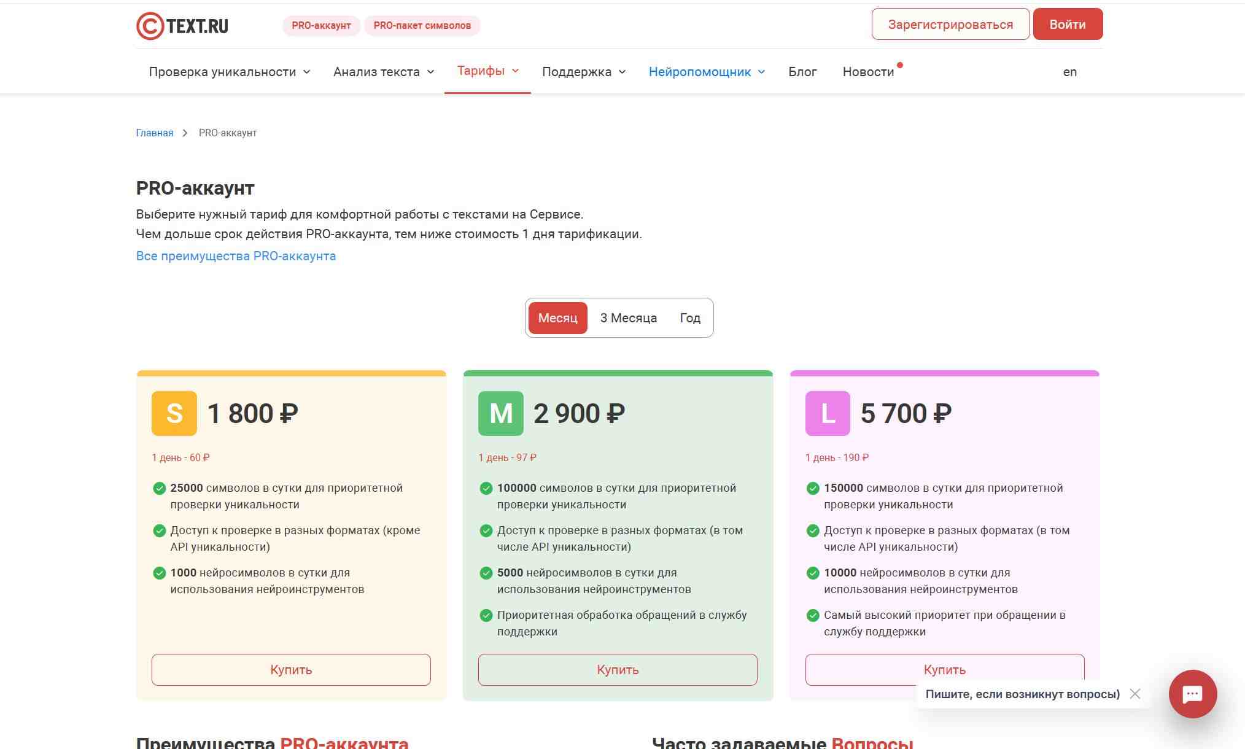Click the breadcrumb arrow after Главная

coord(185,133)
